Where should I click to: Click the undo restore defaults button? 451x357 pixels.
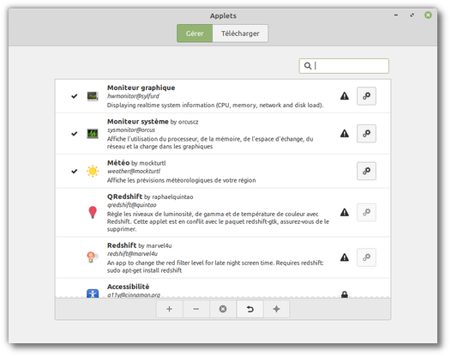tap(250, 309)
